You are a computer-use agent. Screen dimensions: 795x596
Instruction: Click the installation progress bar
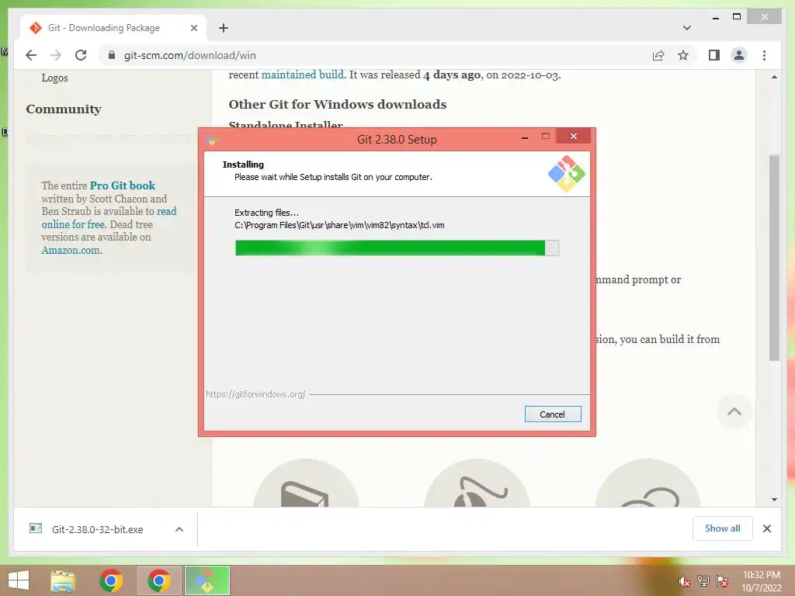[397, 248]
